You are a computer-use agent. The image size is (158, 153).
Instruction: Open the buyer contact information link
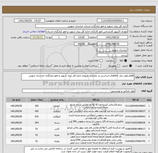click(34, 32)
